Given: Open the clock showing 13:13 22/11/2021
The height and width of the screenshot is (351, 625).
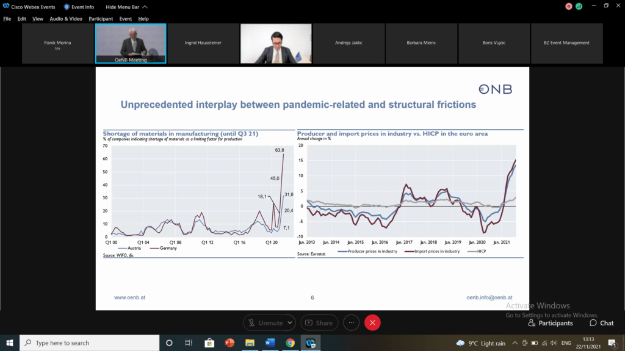Looking at the screenshot, I should point(588,343).
